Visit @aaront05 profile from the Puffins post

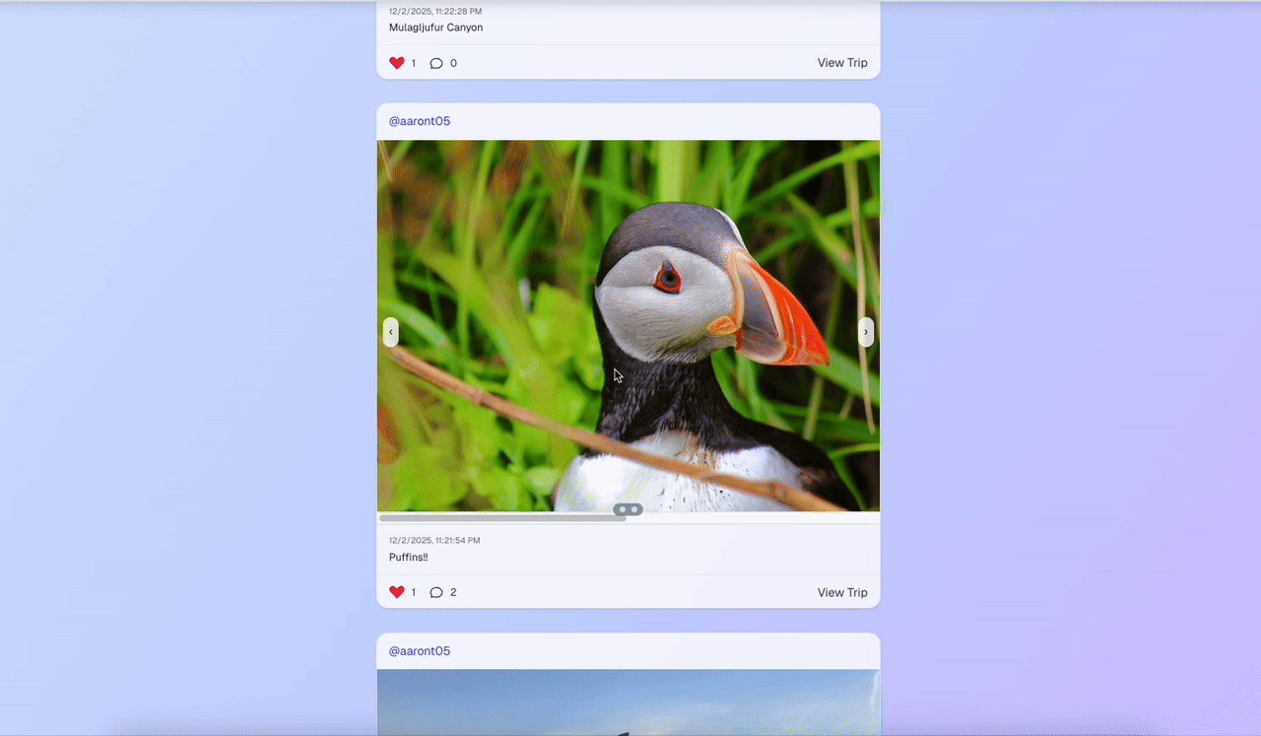click(420, 121)
